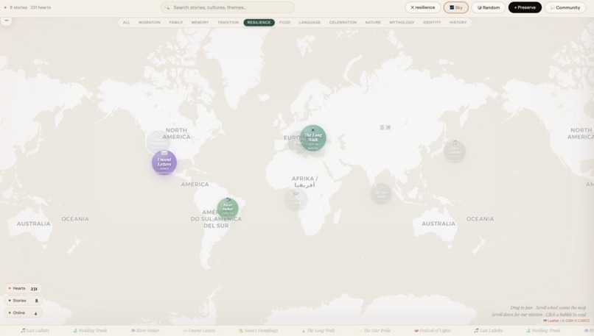Open the CARTO attribution link
This screenshot has width=594, height=336.
584,321
